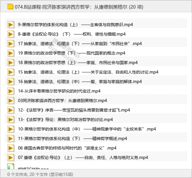Image resolution: width=192 pixels, height=178 pixels.
Task: Click video icon for lecture 9 主客体与自我意识
Action: point(10,25)
